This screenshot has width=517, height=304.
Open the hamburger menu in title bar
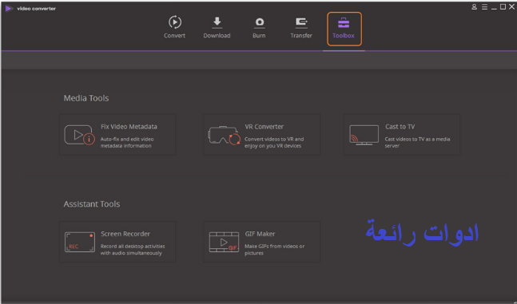click(484, 7)
